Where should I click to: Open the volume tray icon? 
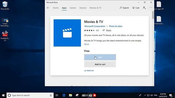[x=151, y=95]
